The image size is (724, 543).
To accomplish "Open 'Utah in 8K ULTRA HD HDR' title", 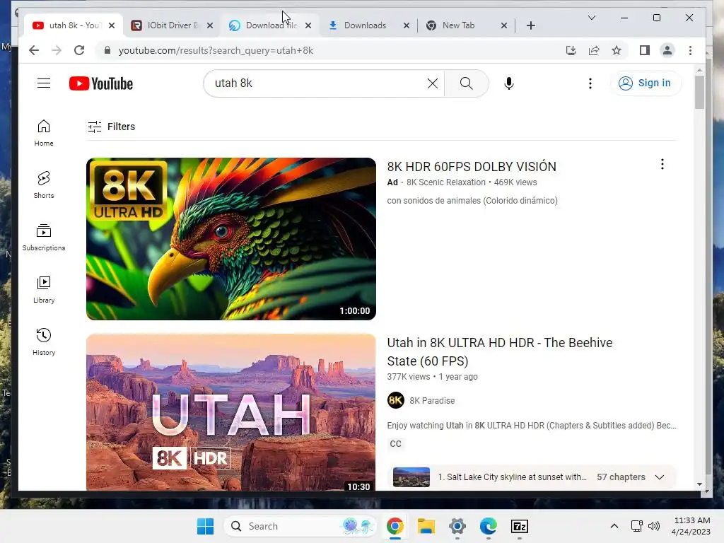I will 500,351.
